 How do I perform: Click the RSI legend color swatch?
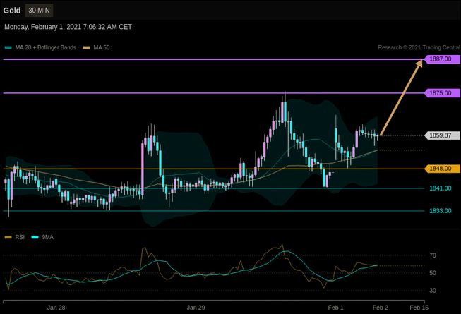(x=8, y=237)
